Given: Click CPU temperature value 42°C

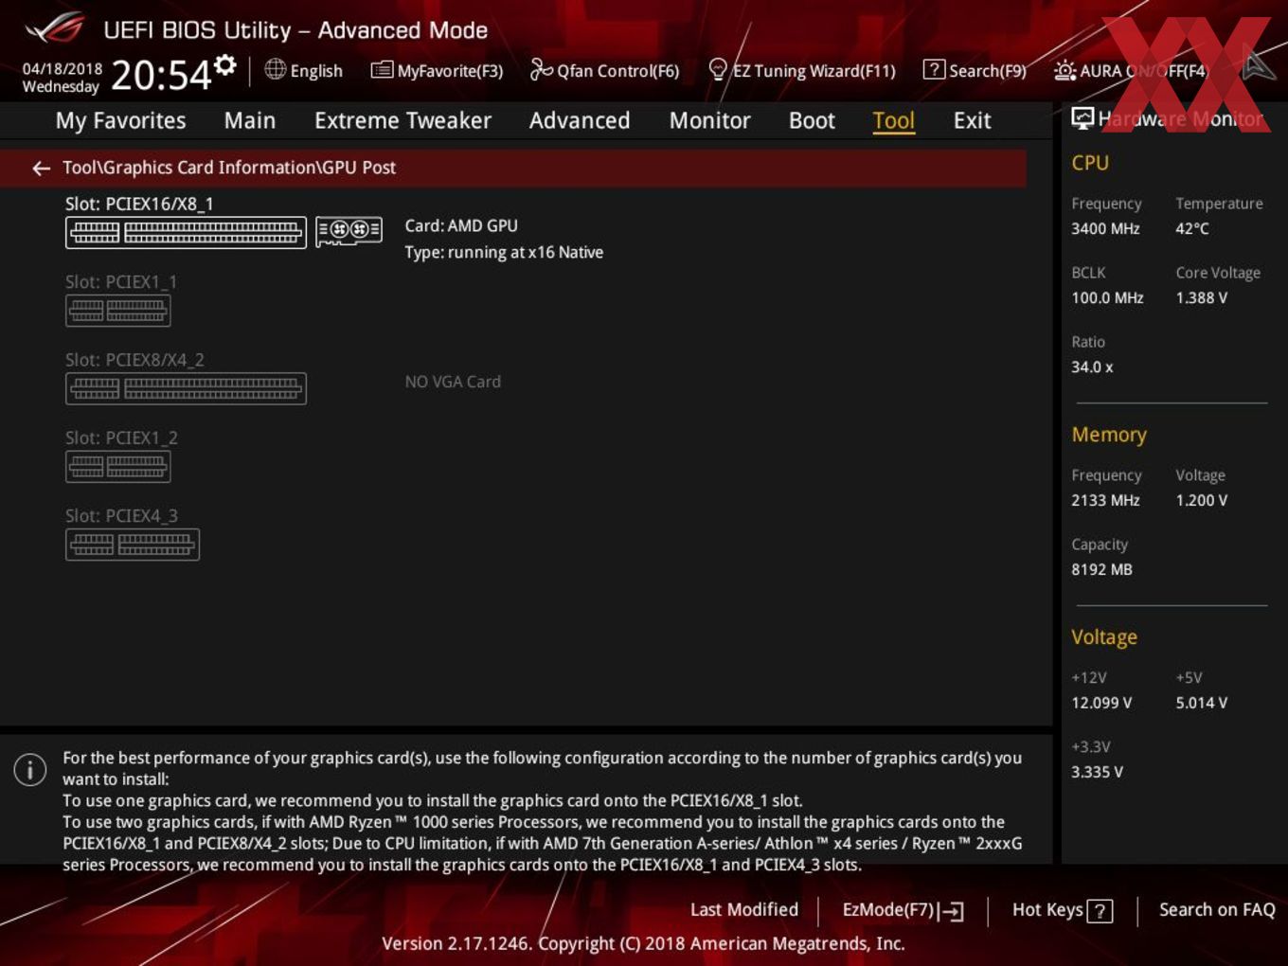Looking at the screenshot, I should [x=1192, y=228].
